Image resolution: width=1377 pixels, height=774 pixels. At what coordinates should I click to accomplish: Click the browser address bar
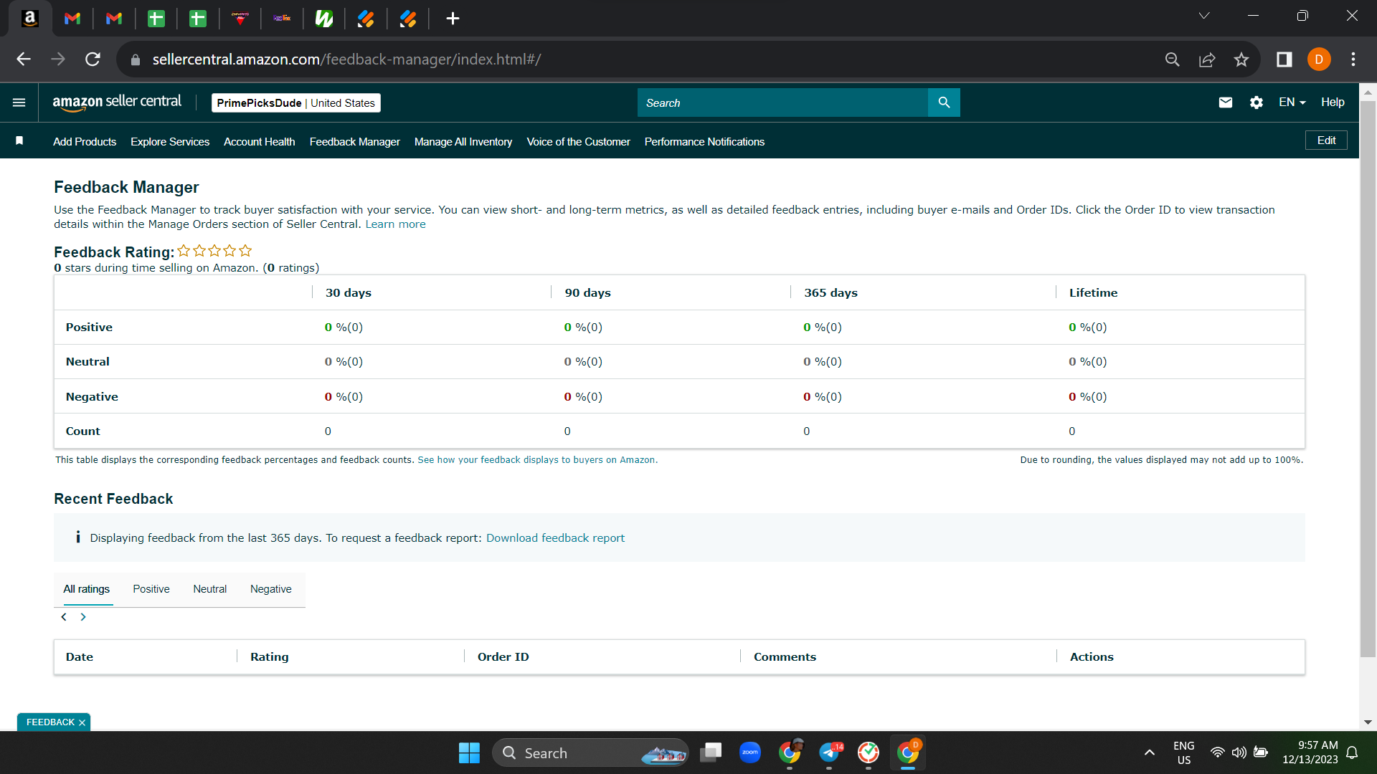coord(645,59)
